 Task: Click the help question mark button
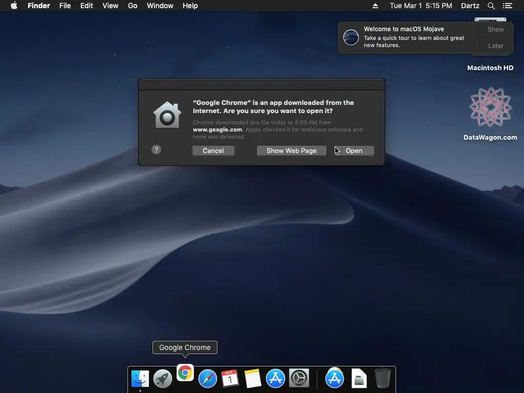point(156,150)
